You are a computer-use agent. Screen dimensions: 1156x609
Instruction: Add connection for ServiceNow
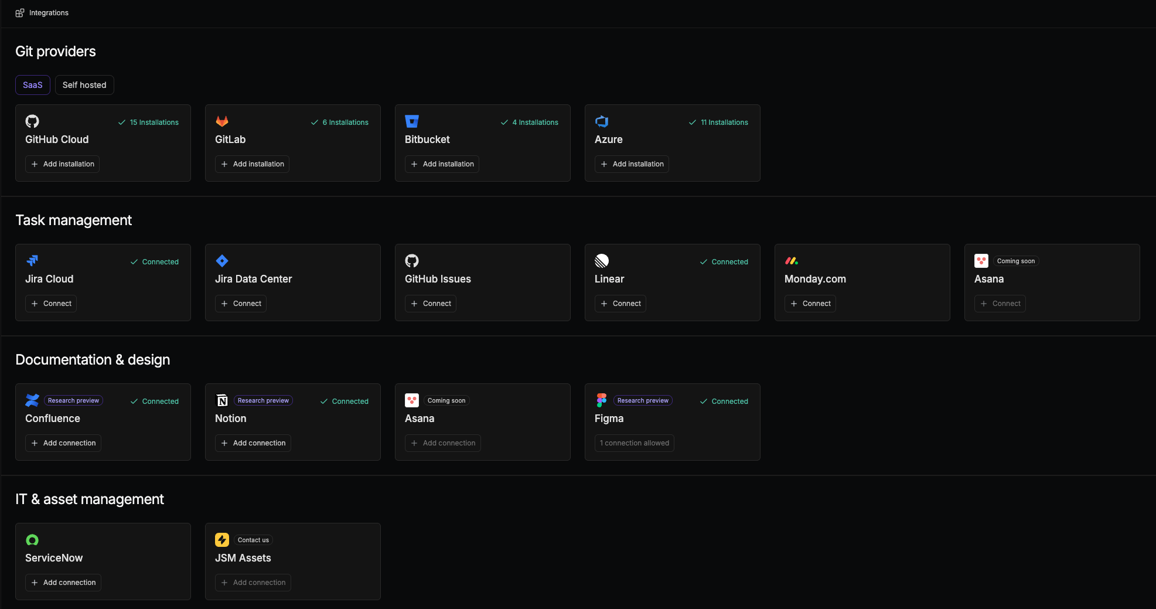point(63,583)
